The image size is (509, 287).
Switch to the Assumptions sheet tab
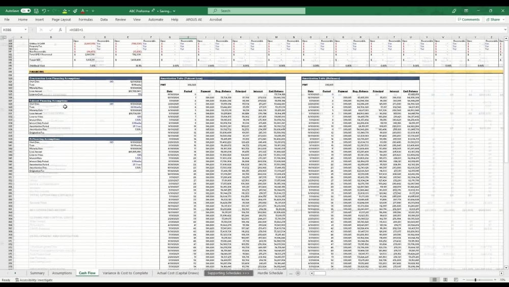pos(62,273)
